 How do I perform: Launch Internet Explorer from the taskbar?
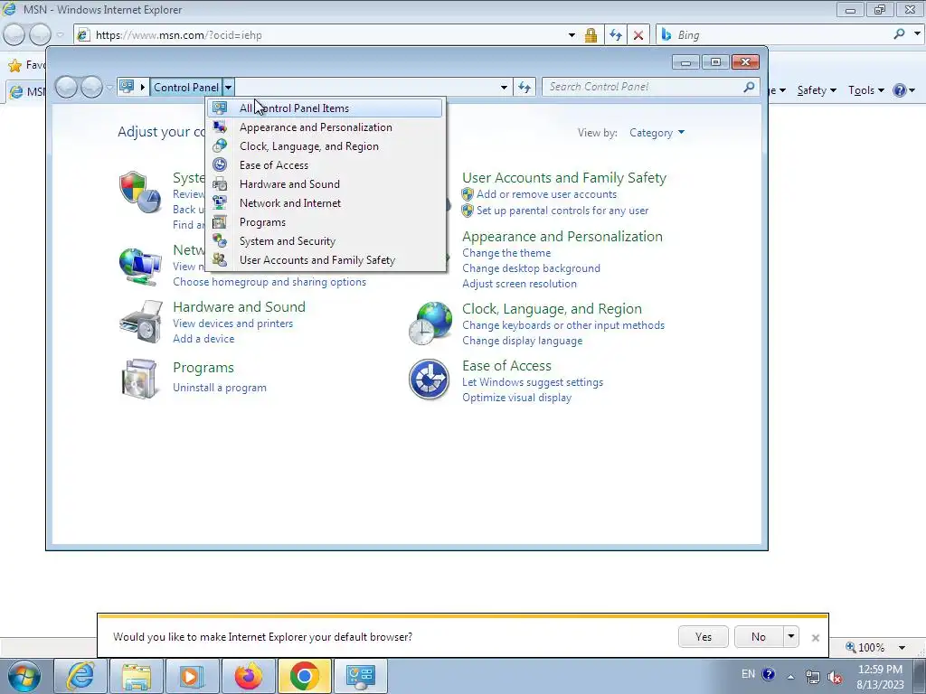80,676
